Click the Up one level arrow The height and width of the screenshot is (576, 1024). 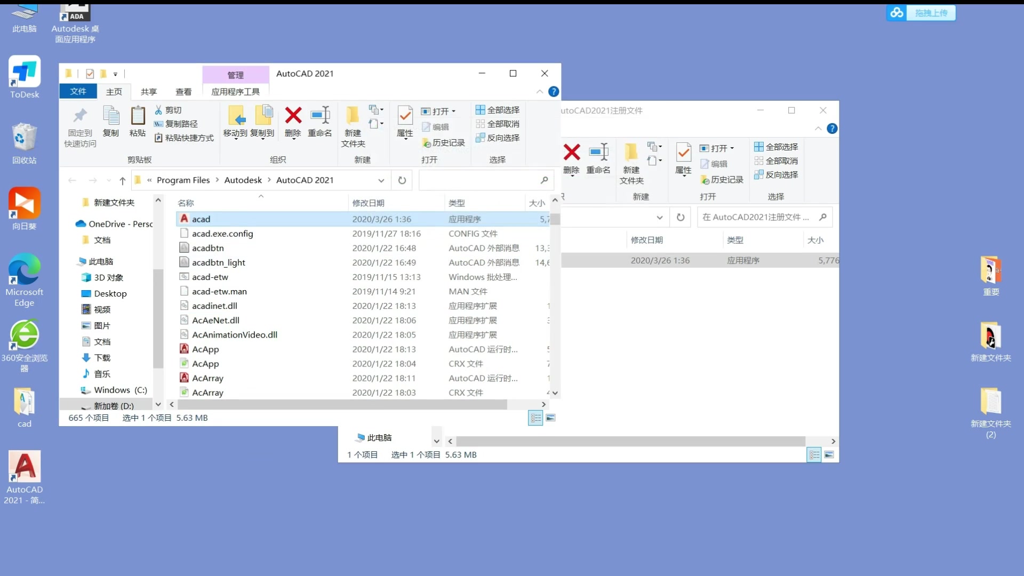click(123, 181)
